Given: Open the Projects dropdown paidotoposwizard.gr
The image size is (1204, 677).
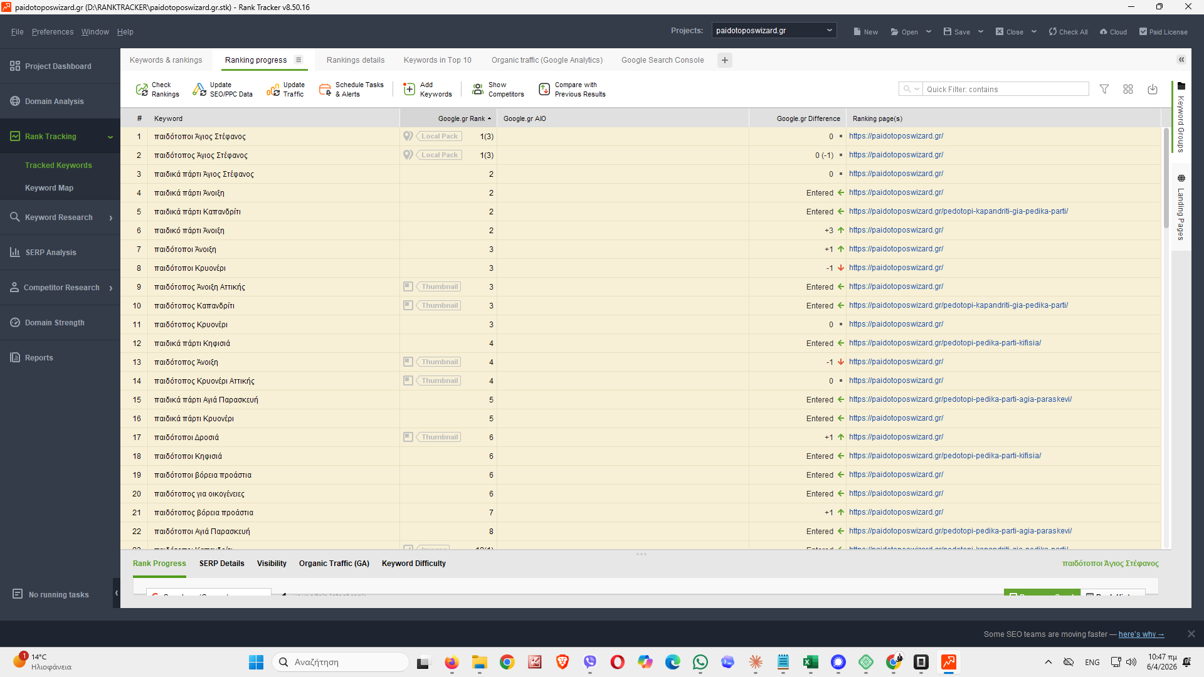Looking at the screenshot, I should [x=774, y=31].
